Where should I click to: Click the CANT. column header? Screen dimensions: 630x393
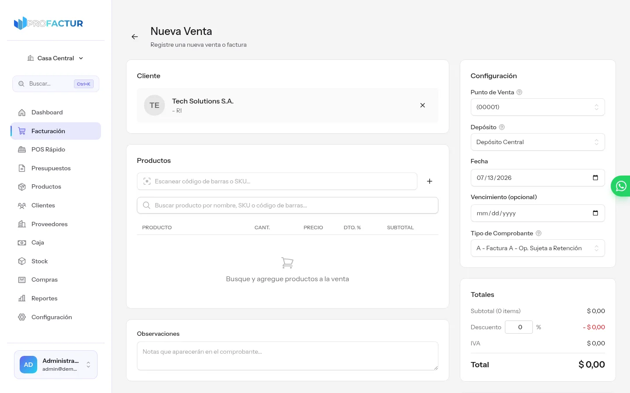coord(262,228)
